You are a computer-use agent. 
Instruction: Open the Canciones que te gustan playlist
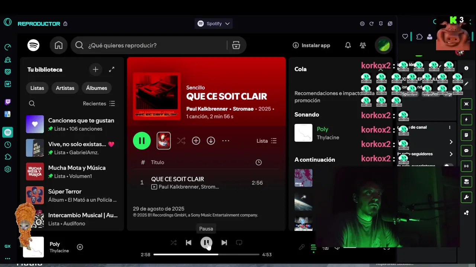[72, 124]
